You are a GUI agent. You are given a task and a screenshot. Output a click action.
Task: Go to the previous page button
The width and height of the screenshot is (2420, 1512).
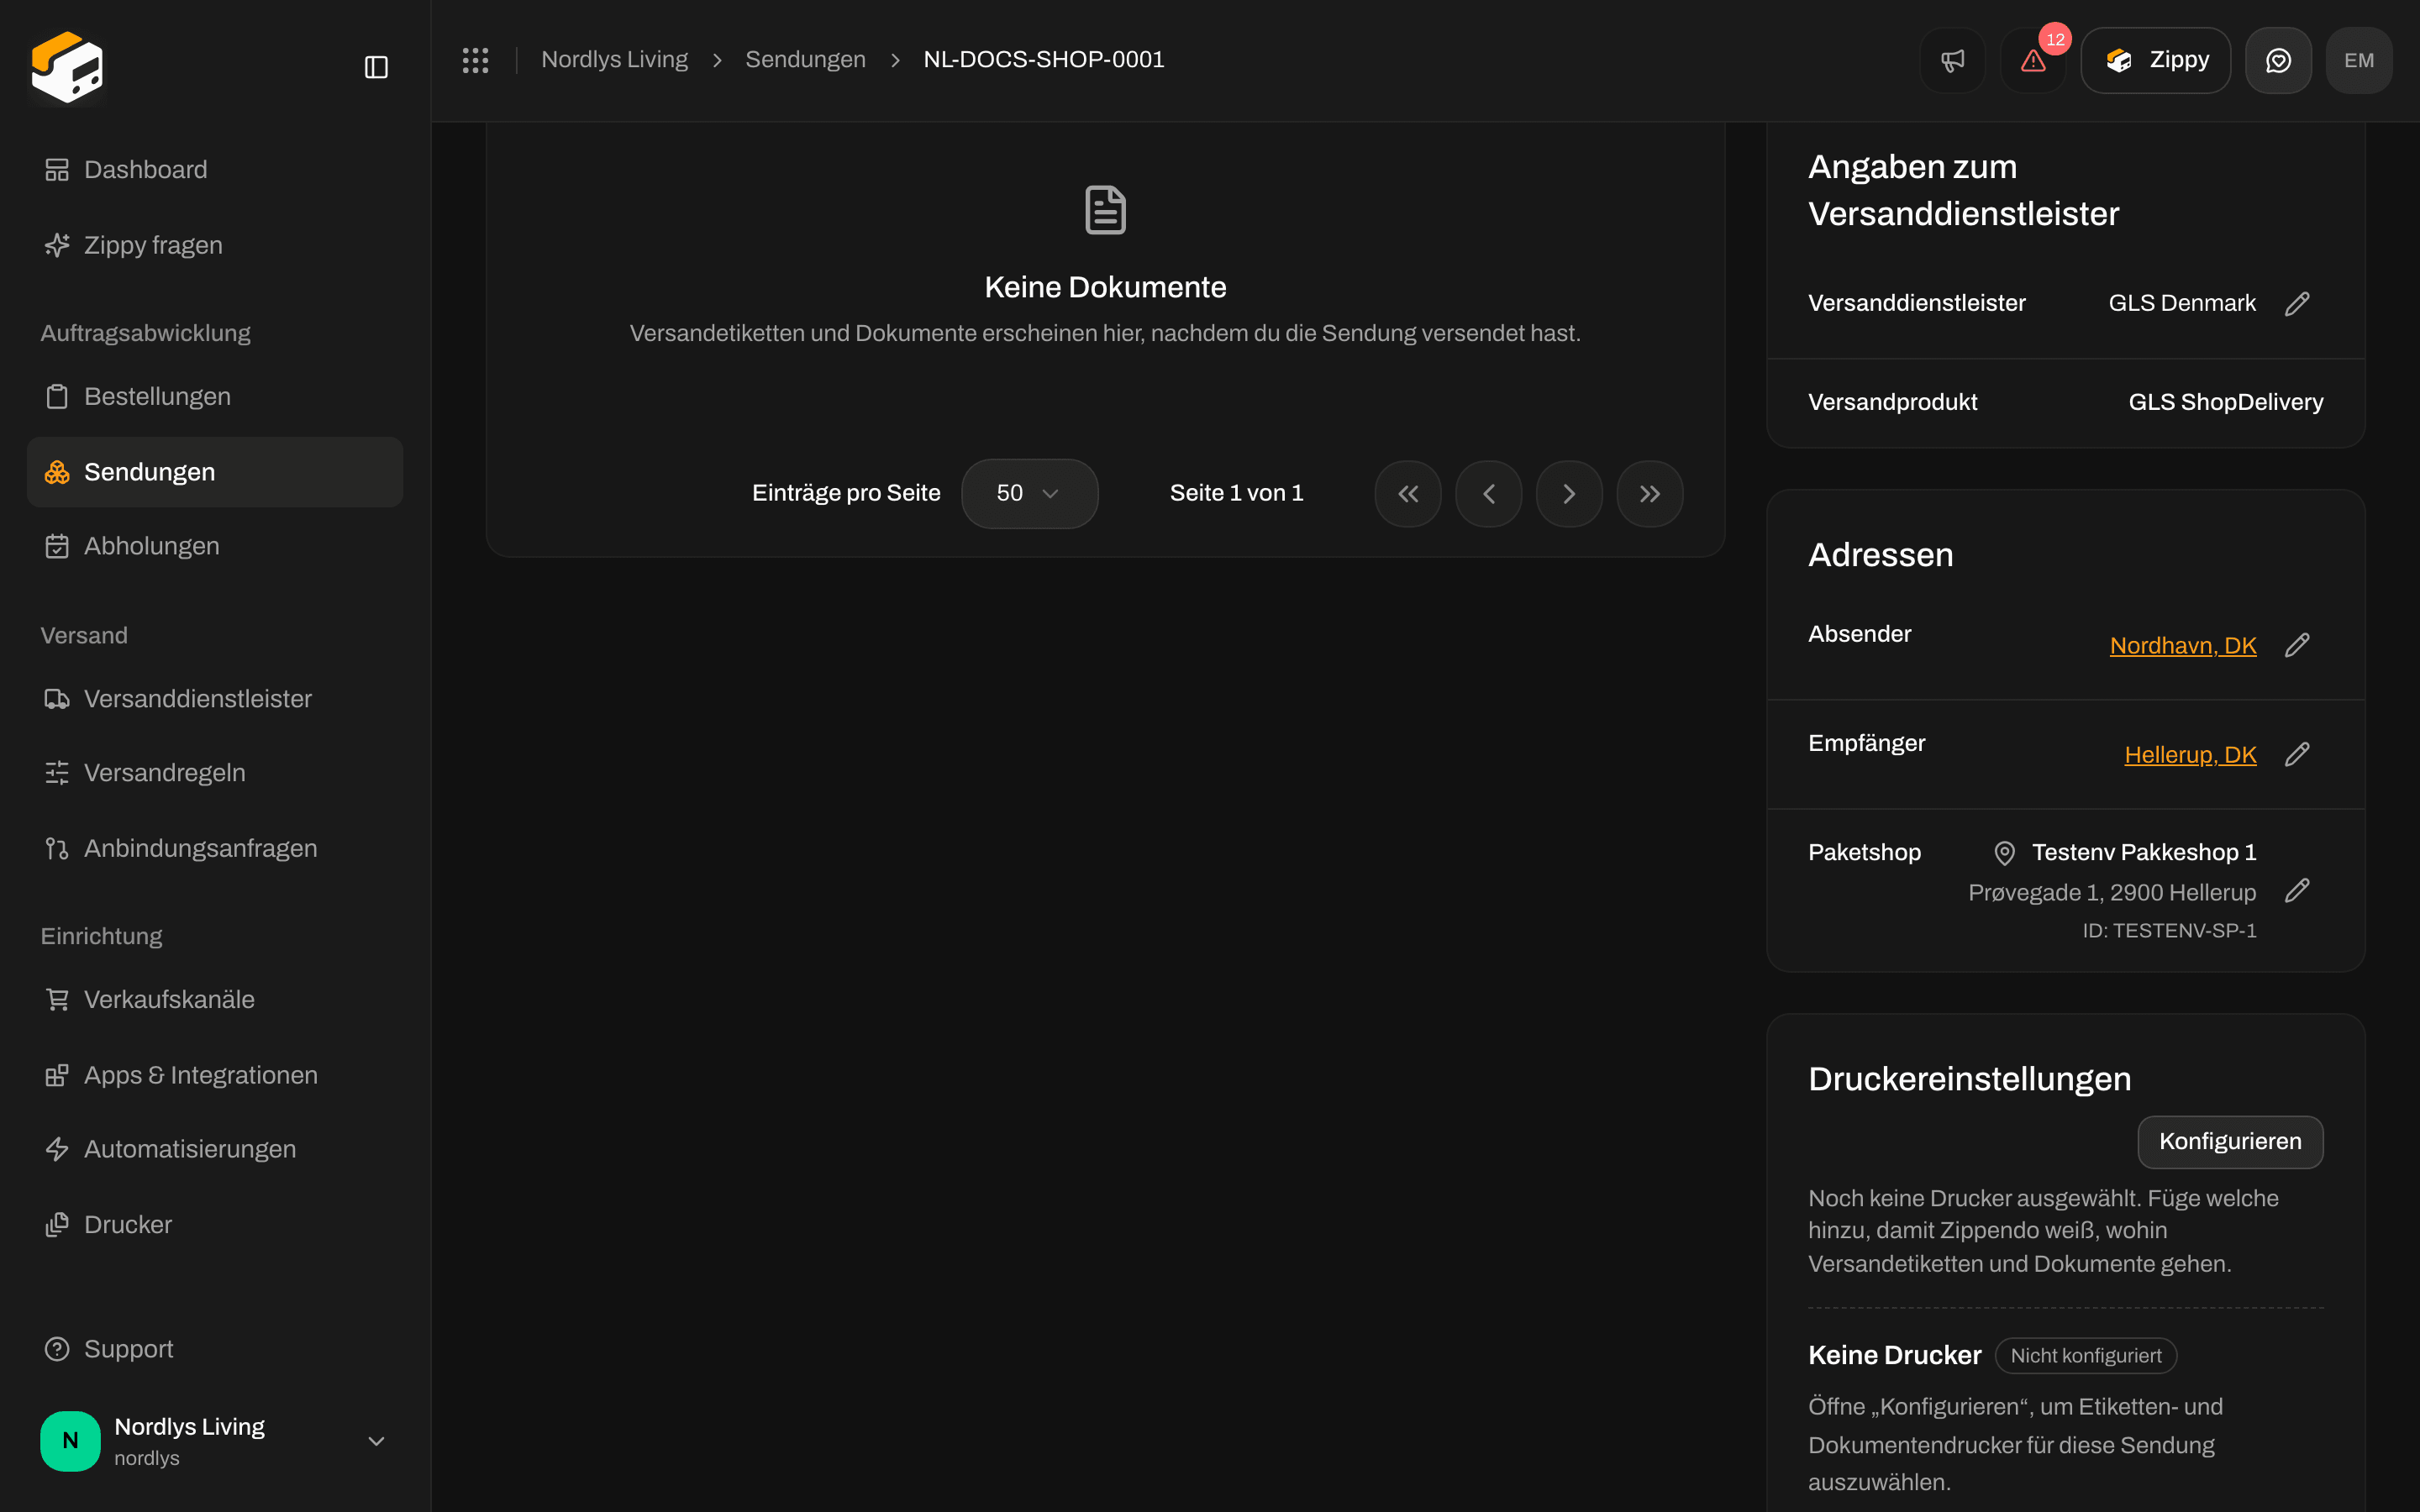[1489, 493]
